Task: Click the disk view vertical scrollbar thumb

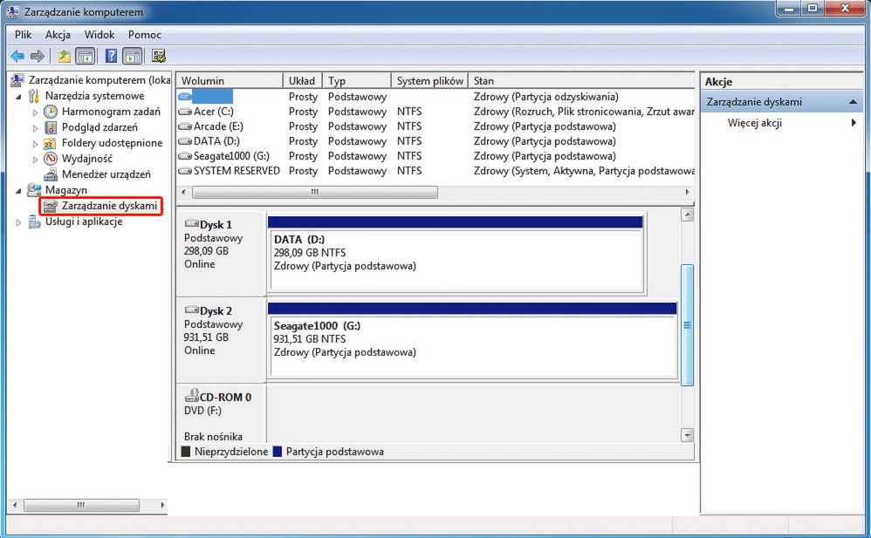Action: 687,325
